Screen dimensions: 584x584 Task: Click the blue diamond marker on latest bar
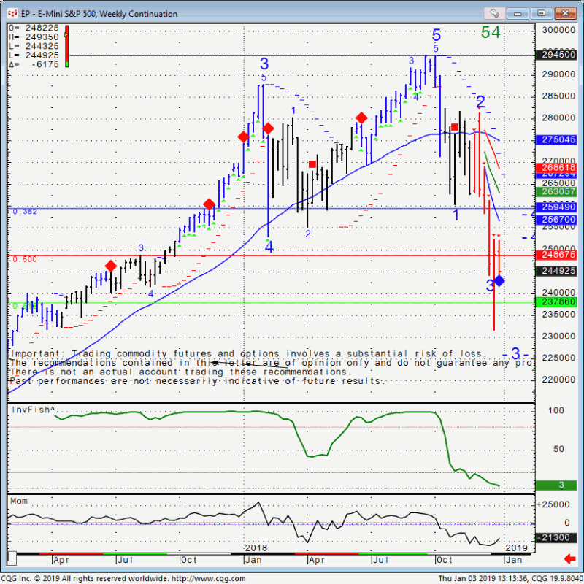coord(499,281)
